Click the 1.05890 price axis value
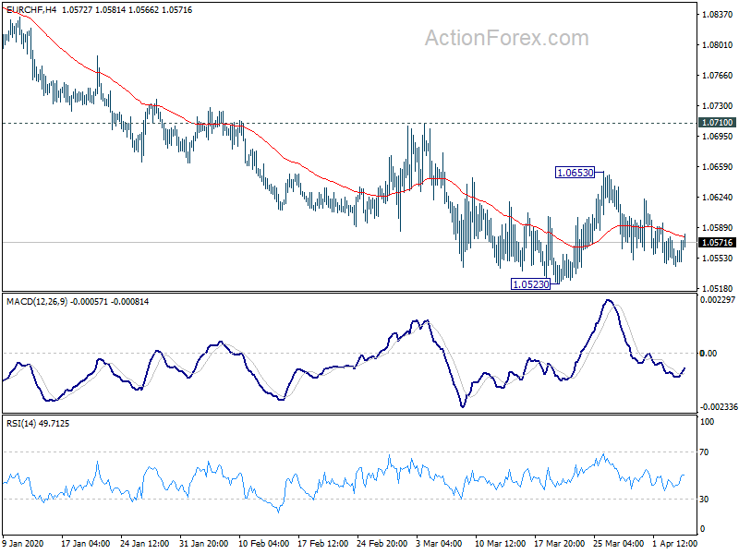This screenshot has width=739, height=554. point(718,228)
